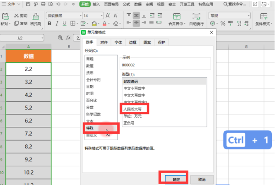Select 百分比 in the category list
Image resolution: width=275 pixels, height=185 pixels.
coord(101,100)
